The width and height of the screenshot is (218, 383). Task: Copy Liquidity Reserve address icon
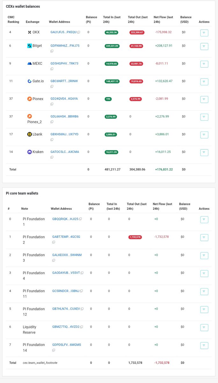(82, 327)
